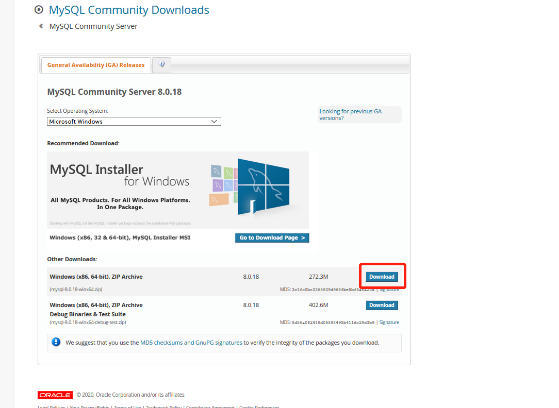Click the MD5 hash of the debug-test zip
The width and height of the screenshot is (559, 408).
[x=333, y=322]
